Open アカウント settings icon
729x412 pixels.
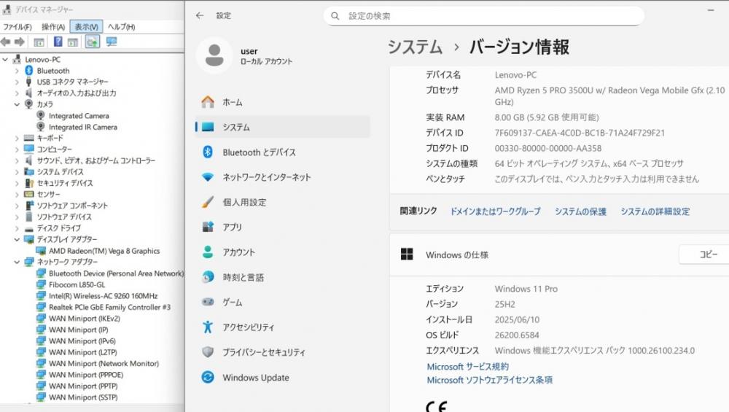(x=208, y=252)
